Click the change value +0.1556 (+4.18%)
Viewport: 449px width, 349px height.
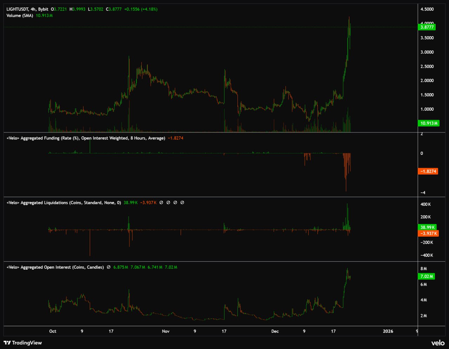coord(141,9)
